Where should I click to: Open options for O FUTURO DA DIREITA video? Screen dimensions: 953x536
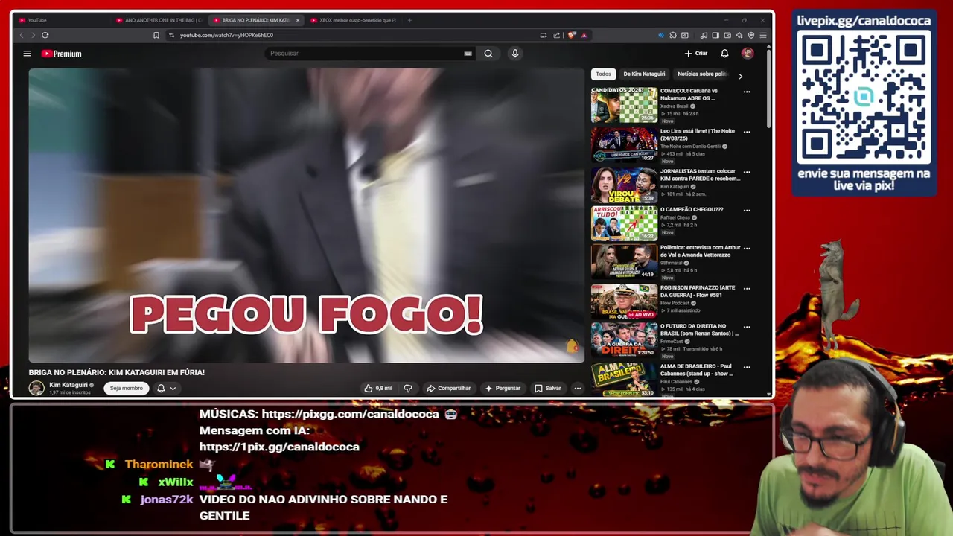coord(747,326)
